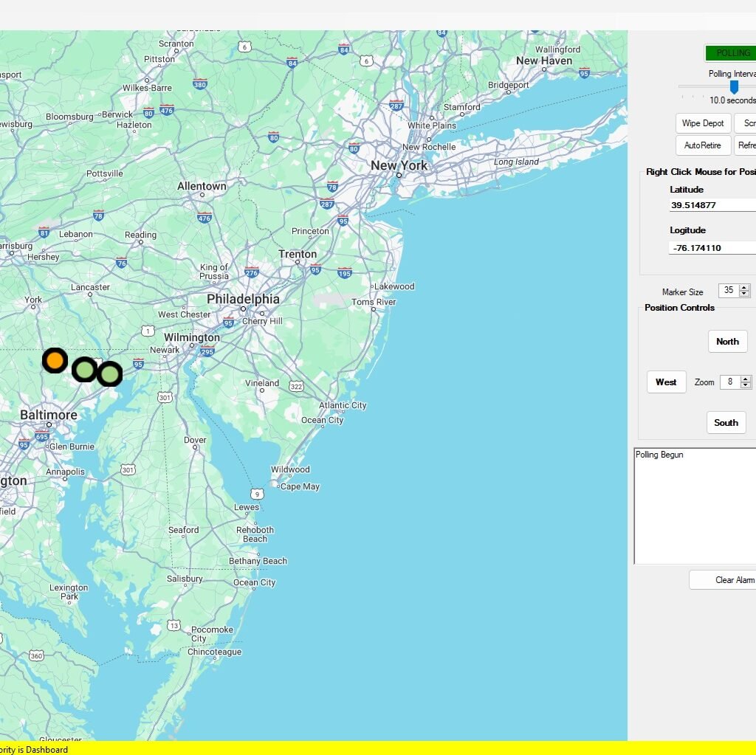Click the Trenton city label on map
The image size is (756, 755).
pyautogui.click(x=298, y=254)
